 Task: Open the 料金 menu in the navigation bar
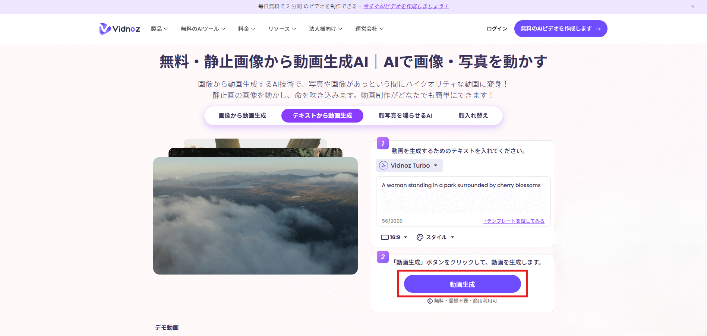[246, 28]
